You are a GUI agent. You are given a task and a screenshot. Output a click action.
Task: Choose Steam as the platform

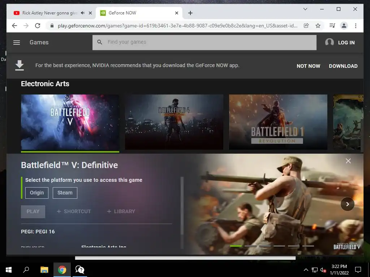(x=65, y=193)
